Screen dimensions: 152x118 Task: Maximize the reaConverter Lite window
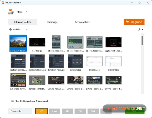pos(139,3)
